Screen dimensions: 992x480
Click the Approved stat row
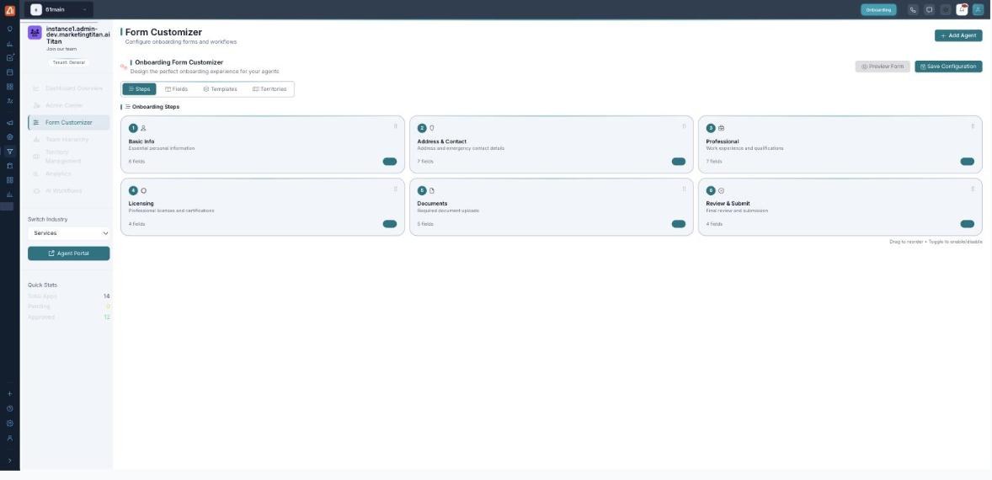tap(69, 317)
